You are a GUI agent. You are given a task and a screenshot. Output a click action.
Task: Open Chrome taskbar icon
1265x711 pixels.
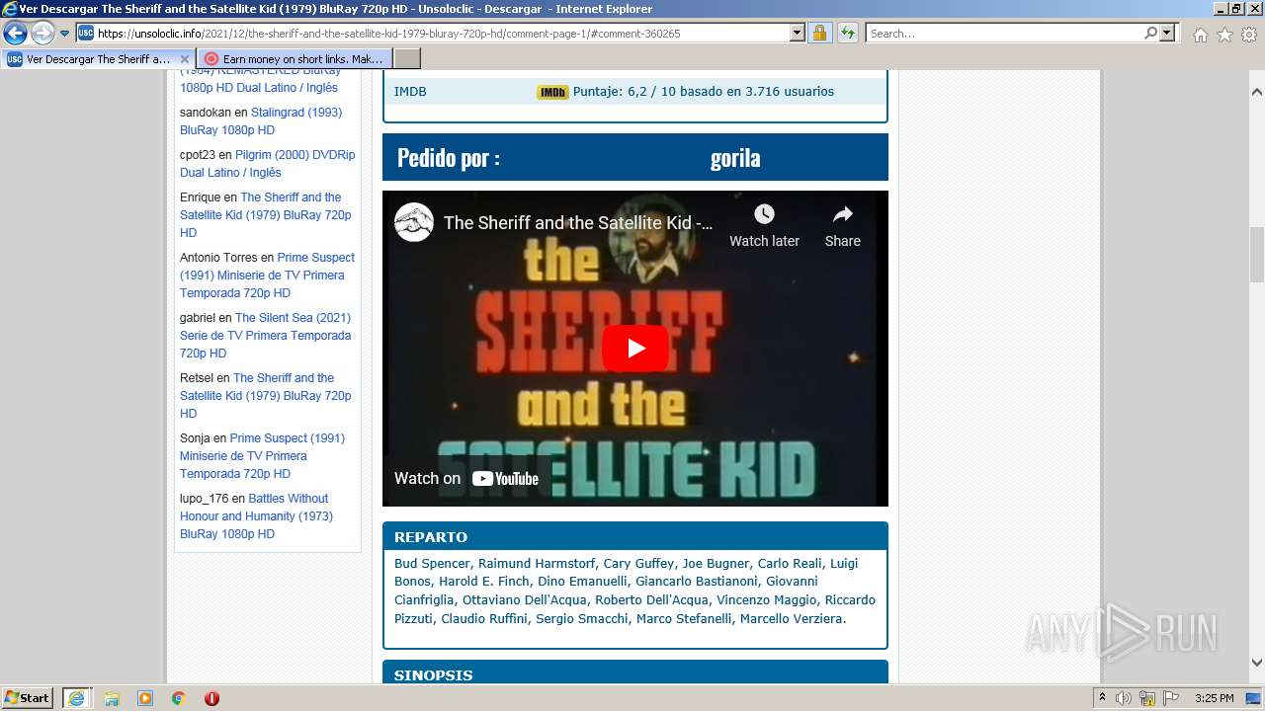179,698
